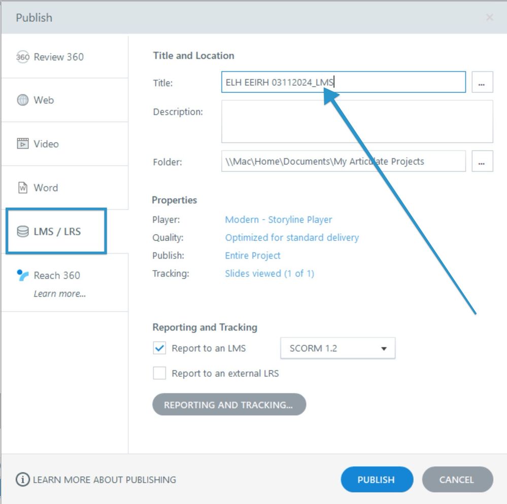The height and width of the screenshot is (504, 507).
Task: Uncheck Report to an LMS
Action: click(x=160, y=348)
